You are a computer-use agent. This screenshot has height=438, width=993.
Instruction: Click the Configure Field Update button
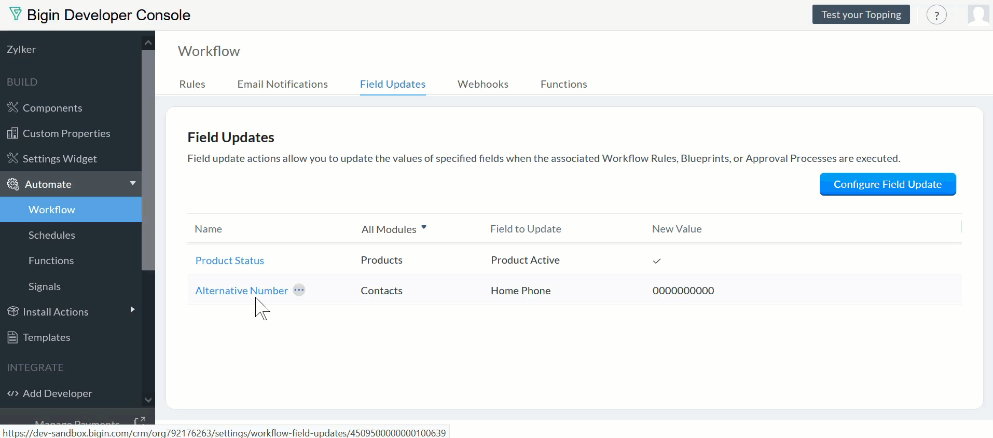pyautogui.click(x=887, y=184)
